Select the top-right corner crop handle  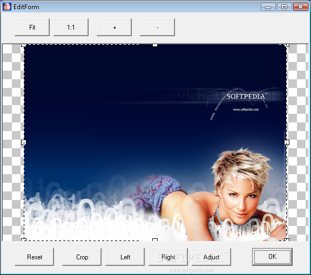287,45
